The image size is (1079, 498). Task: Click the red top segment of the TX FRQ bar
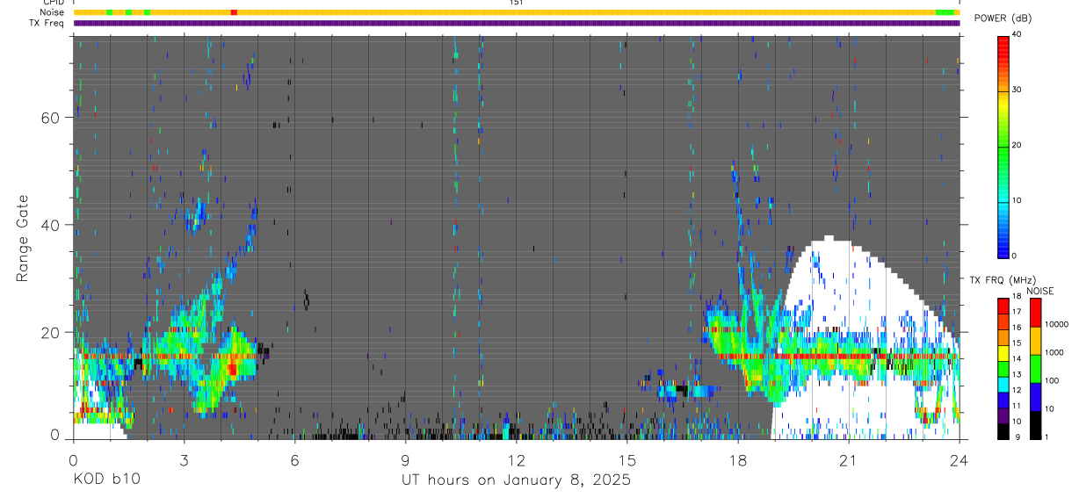click(1003, 305)
